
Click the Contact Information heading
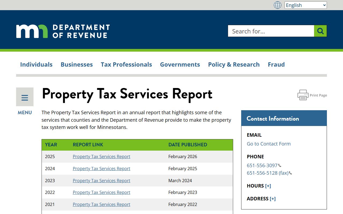[x=273, y=119]
